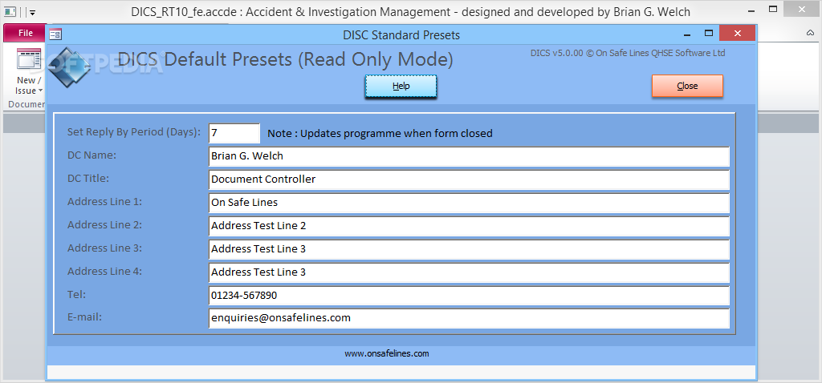Minimize the DISC Standard Presets dialog
Image resolution: width=822 pixels, height=383 pixels.
(687, 34)
